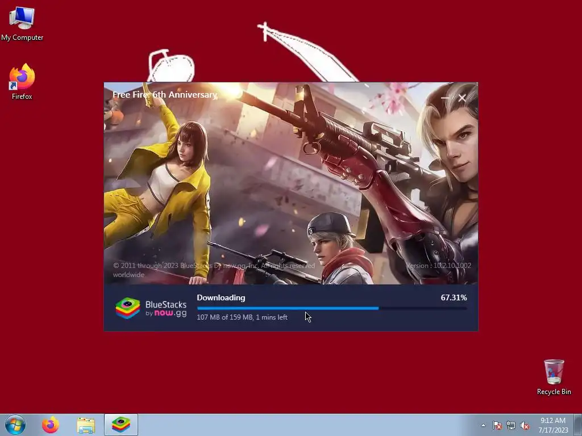
Task: Click the '107 MB of 159 MB' text
Action: 225,317
